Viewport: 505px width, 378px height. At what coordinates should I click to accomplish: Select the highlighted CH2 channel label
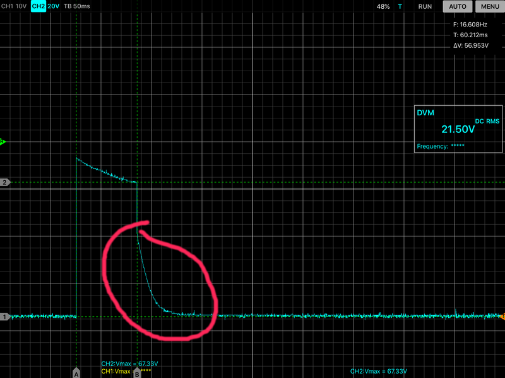tap(39, 6)
